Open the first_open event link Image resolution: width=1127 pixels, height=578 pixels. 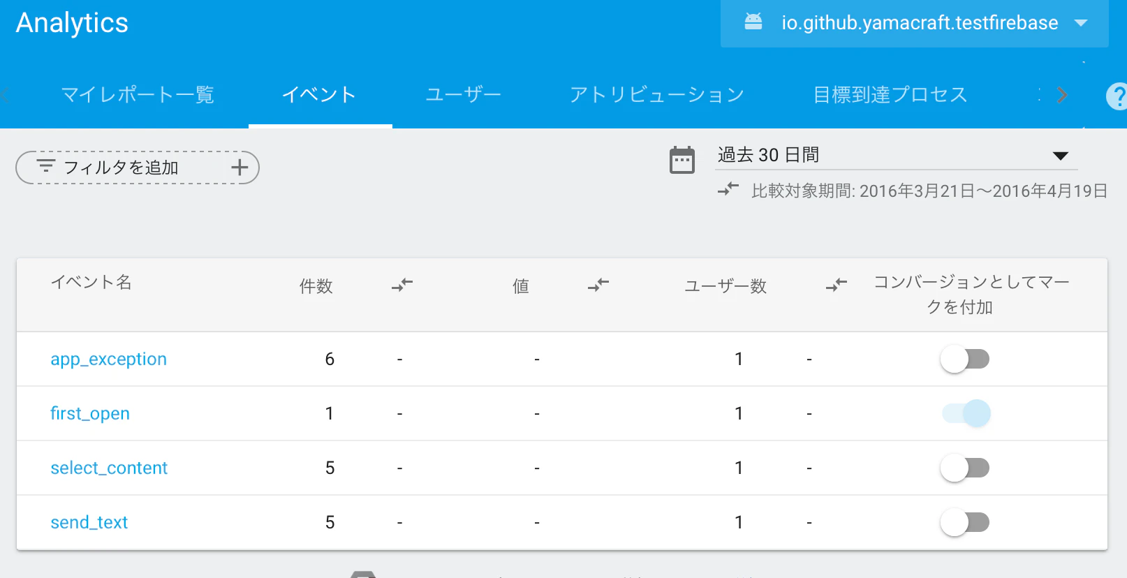click(x=90, y=413)
